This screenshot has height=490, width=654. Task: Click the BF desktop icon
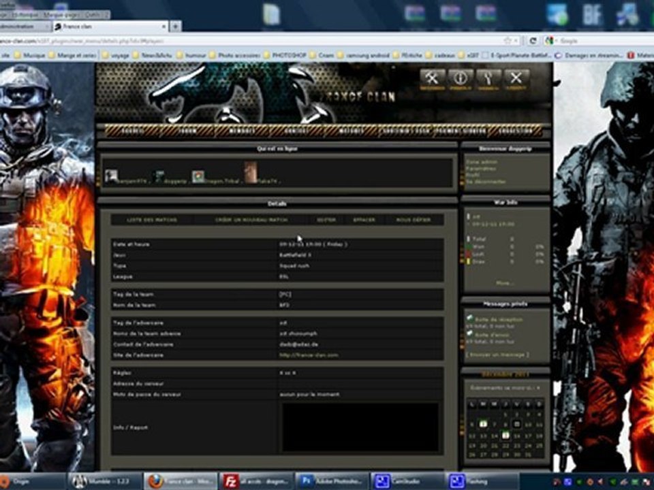592,14
